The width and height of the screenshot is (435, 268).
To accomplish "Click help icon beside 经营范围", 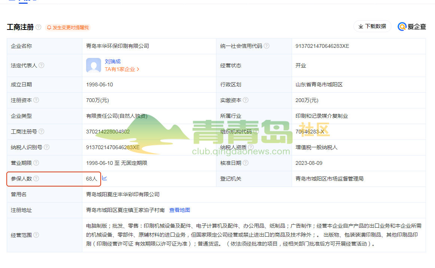I will pyautogui.click(x=36, y=235).
